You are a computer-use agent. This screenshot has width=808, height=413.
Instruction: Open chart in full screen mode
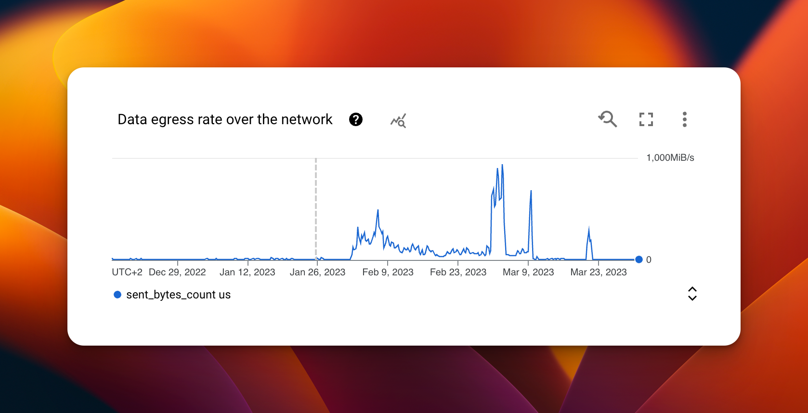coord(646,119)
